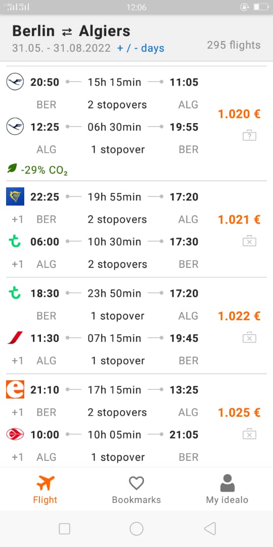Image resolution: width=273 pixels, height=547 pixels.
Task: Select the 1.022 € flight offer
Action: 136,326
